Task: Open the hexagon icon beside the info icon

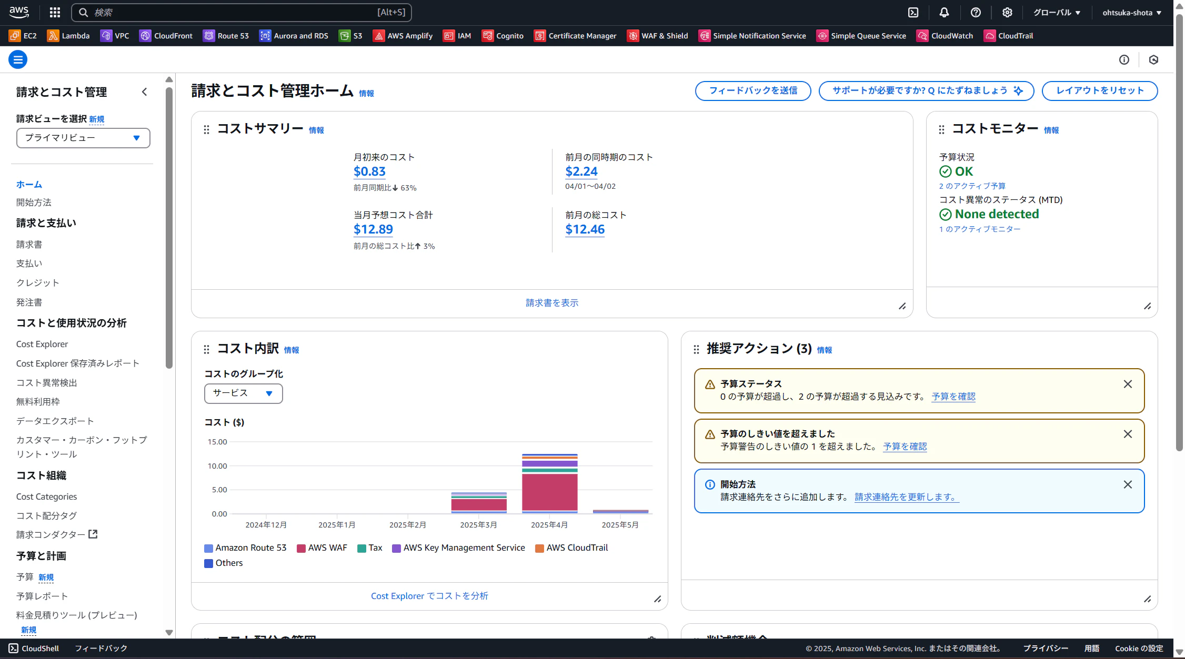Action: pyautogui.click(x=1153, y=59)
